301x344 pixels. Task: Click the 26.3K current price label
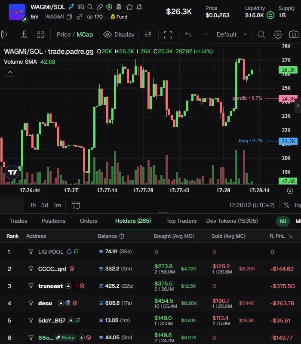288,70
